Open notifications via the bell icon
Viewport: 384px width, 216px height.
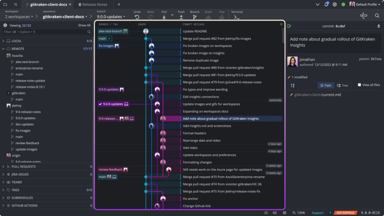pyautogui.click(x=326, y=3)
